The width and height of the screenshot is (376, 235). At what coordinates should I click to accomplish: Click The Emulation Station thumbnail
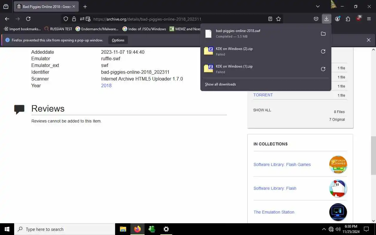click(x=338, y=212)
